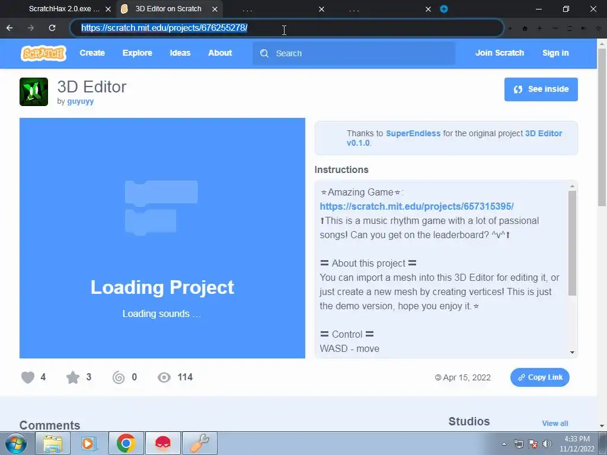Close the ScratchHax 2.0.exe tab

(108, 9)
